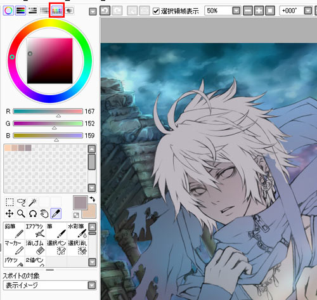Click the reset zoom square button
317x300 pixels.
tap(270, 11)
